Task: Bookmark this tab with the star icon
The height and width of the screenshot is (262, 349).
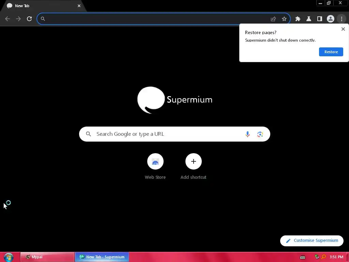Action: [284, 19]
